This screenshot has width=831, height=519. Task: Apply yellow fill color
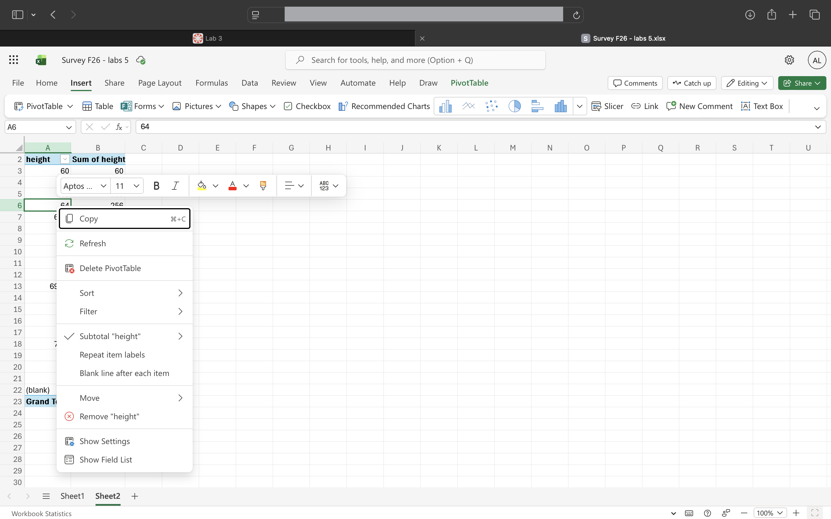202,186
